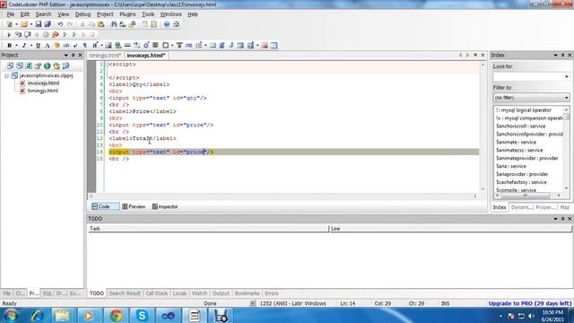This screenshot has height=323, width=574.
Task: Click the Heading H icon
Action: (95, 46)
